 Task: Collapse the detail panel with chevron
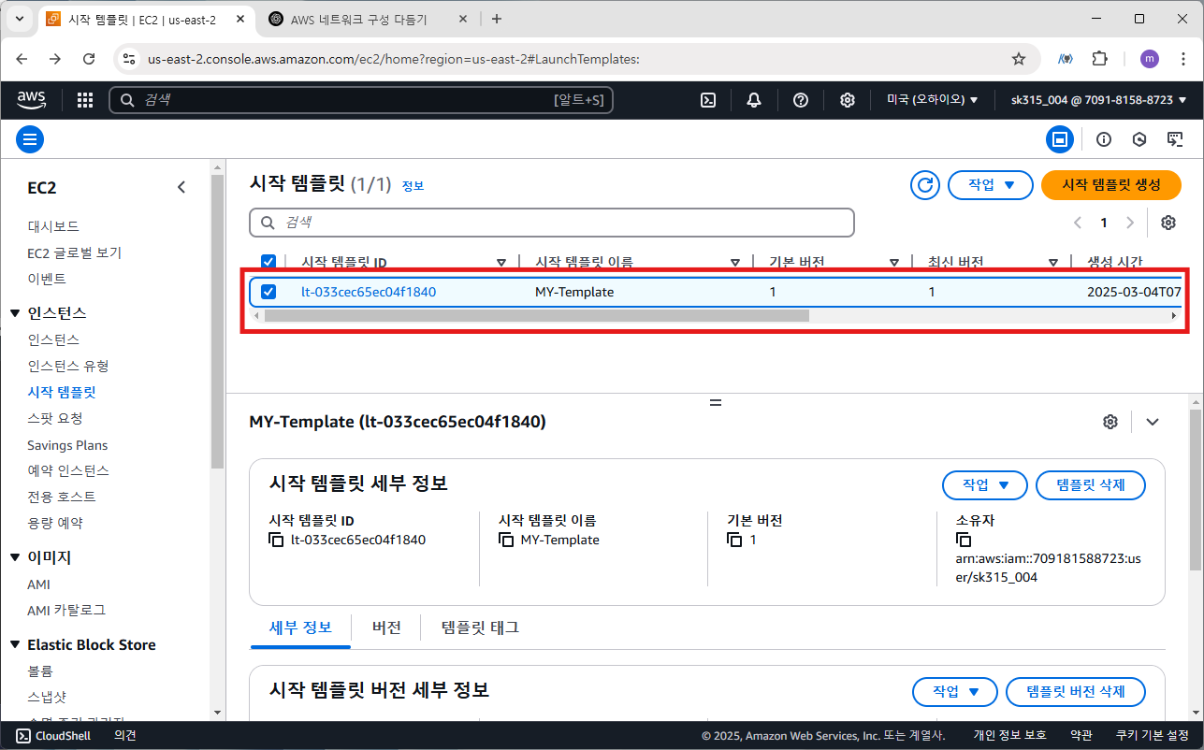(x=1153, y=422)
